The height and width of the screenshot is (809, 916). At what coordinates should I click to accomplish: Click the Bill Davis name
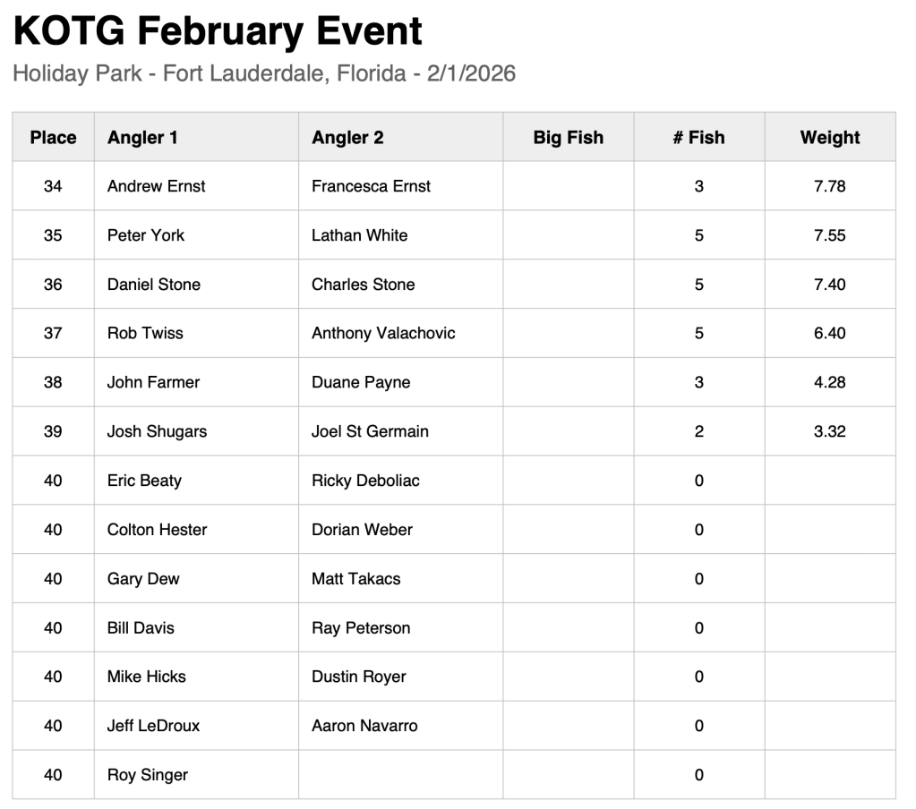click(x=141, y=627)
